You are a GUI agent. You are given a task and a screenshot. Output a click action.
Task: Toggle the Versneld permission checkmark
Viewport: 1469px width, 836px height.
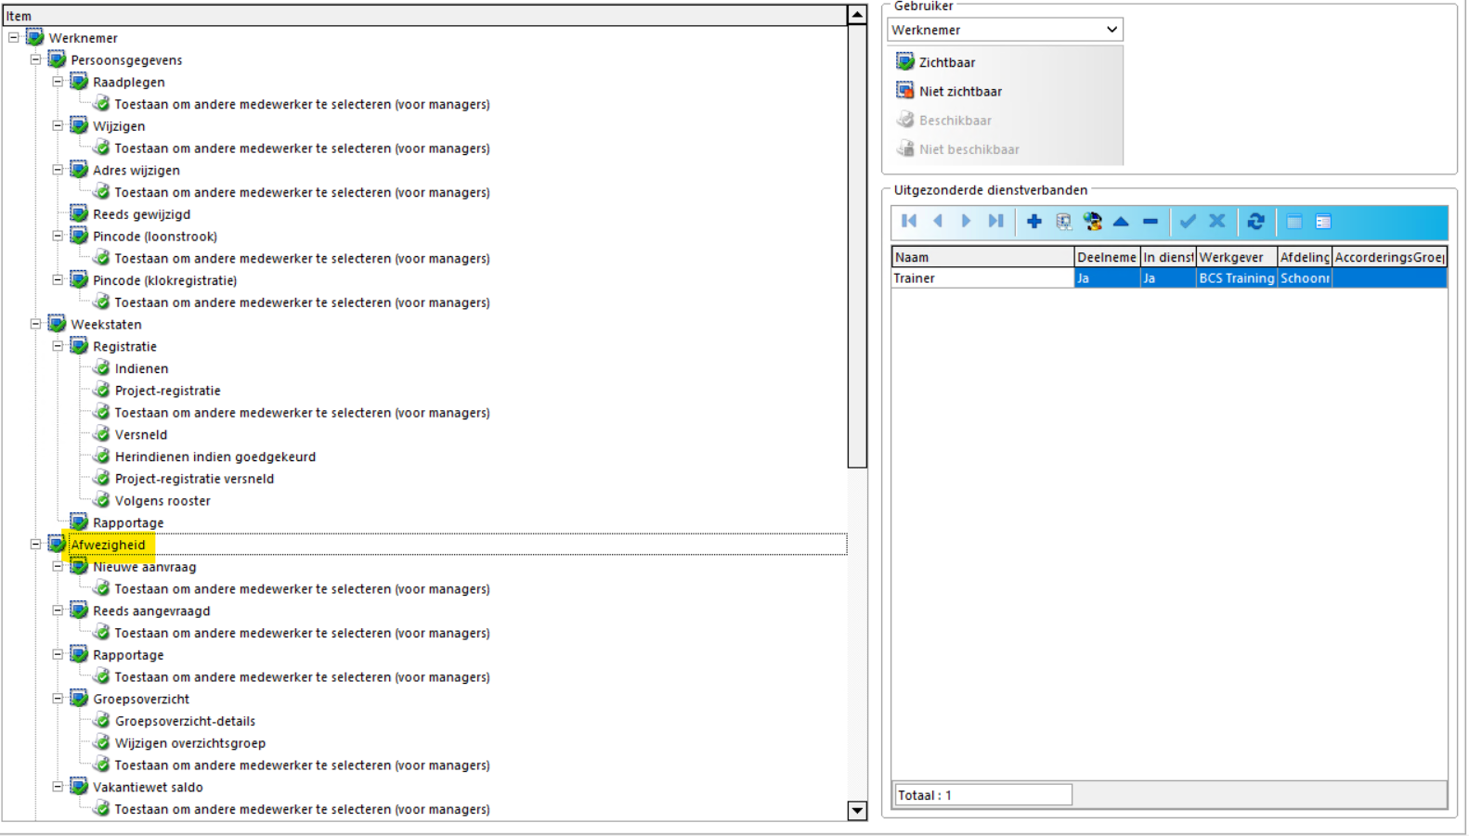pyautogui.click(x=102, y=434)
